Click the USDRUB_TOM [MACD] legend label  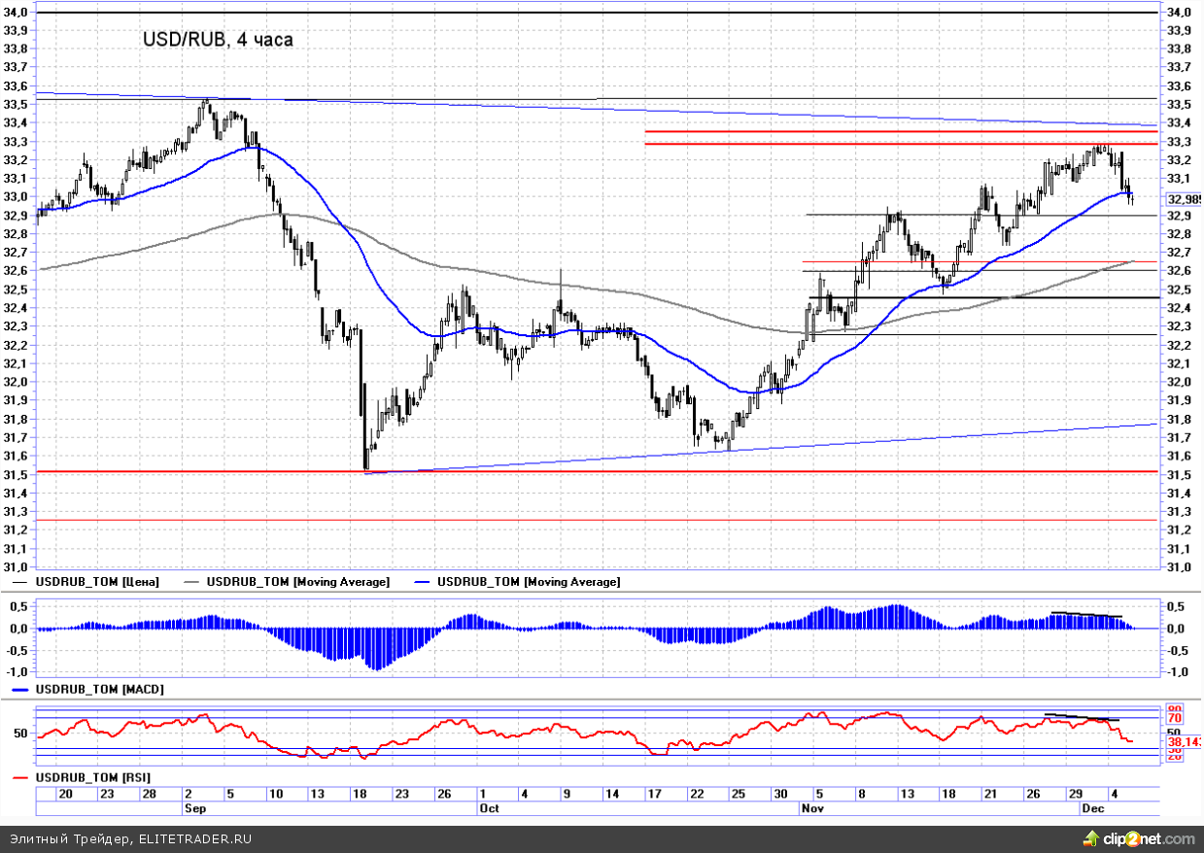pos(100,689)
